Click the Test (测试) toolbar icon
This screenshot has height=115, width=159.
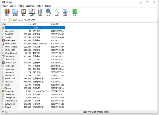[x=24, y=12]
